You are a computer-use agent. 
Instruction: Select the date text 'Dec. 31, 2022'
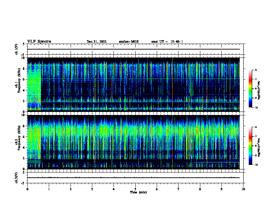(97, 42)
